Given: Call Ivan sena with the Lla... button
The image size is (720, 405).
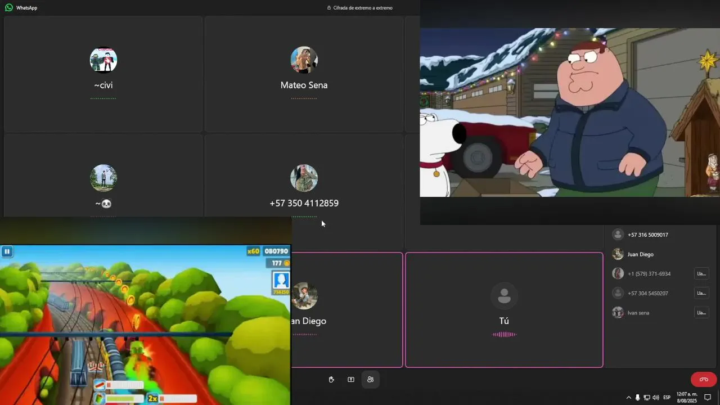Looking at the screenshot, I should [701, 313].
